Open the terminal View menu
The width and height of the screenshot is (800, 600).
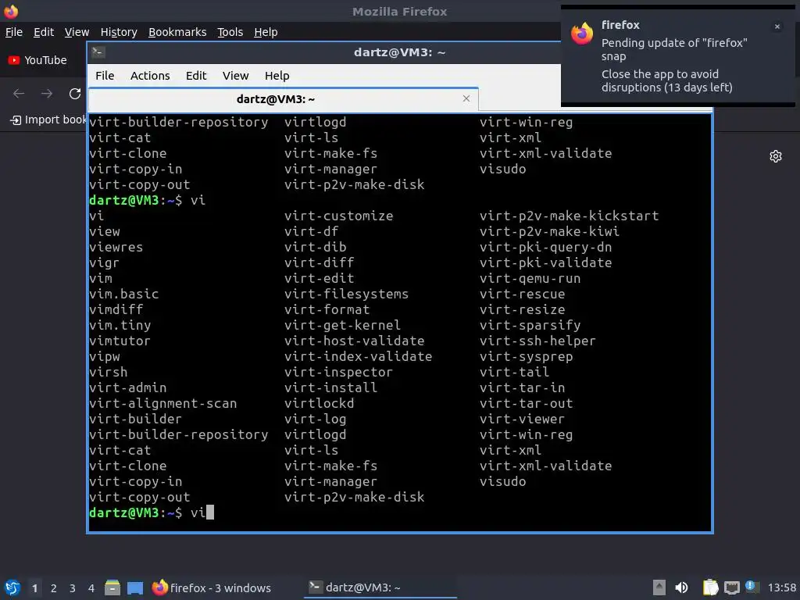tap(235, 76)
